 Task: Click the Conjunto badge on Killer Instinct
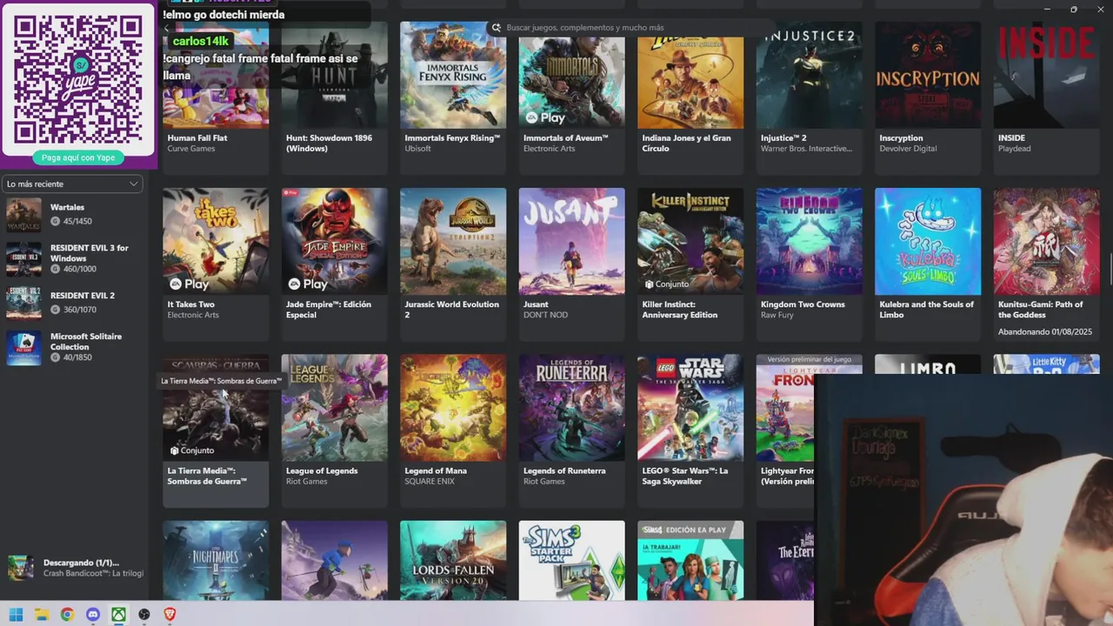point(667,284)
